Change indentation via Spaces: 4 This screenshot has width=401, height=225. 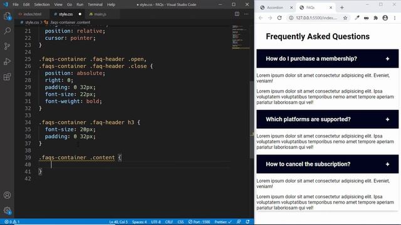(139, 222)
